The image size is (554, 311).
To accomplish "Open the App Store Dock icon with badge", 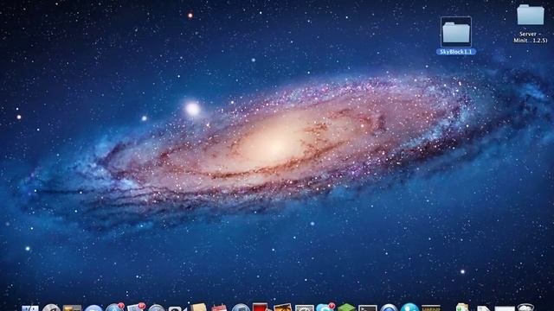I will coord(114,308).
